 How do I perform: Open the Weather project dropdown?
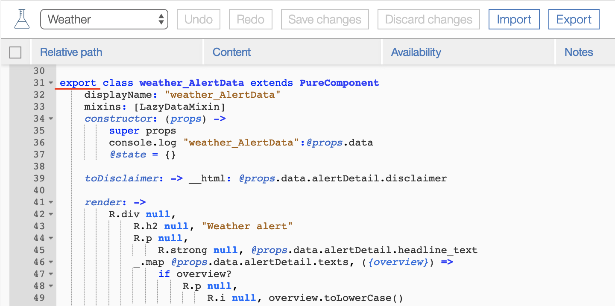pos(104,20)
